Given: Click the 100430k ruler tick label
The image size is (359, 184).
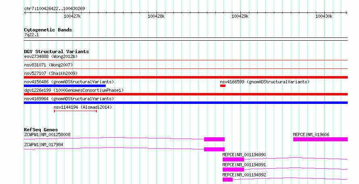Looking at the screenshot, I should coord(324,16).
